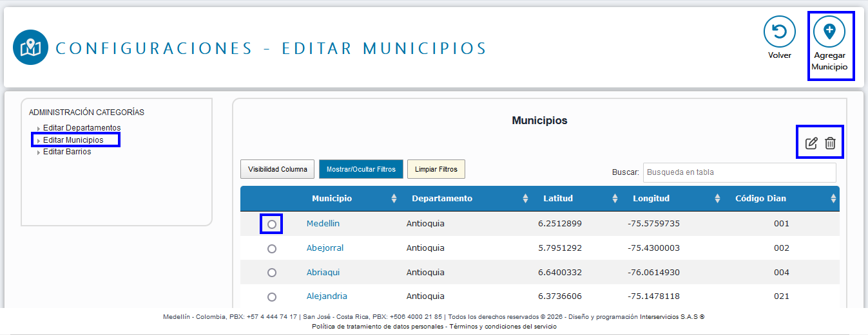
Task: Select the Medellin row radio button
Action: pos(272,224)
